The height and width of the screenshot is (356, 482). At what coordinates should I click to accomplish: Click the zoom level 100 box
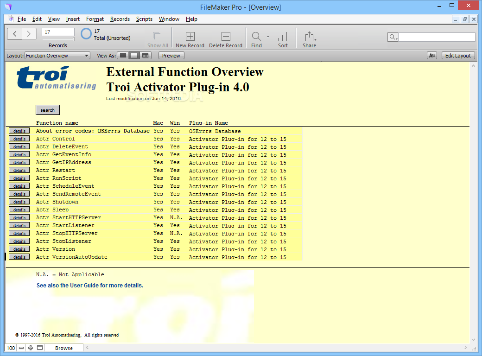click(11, 348)
